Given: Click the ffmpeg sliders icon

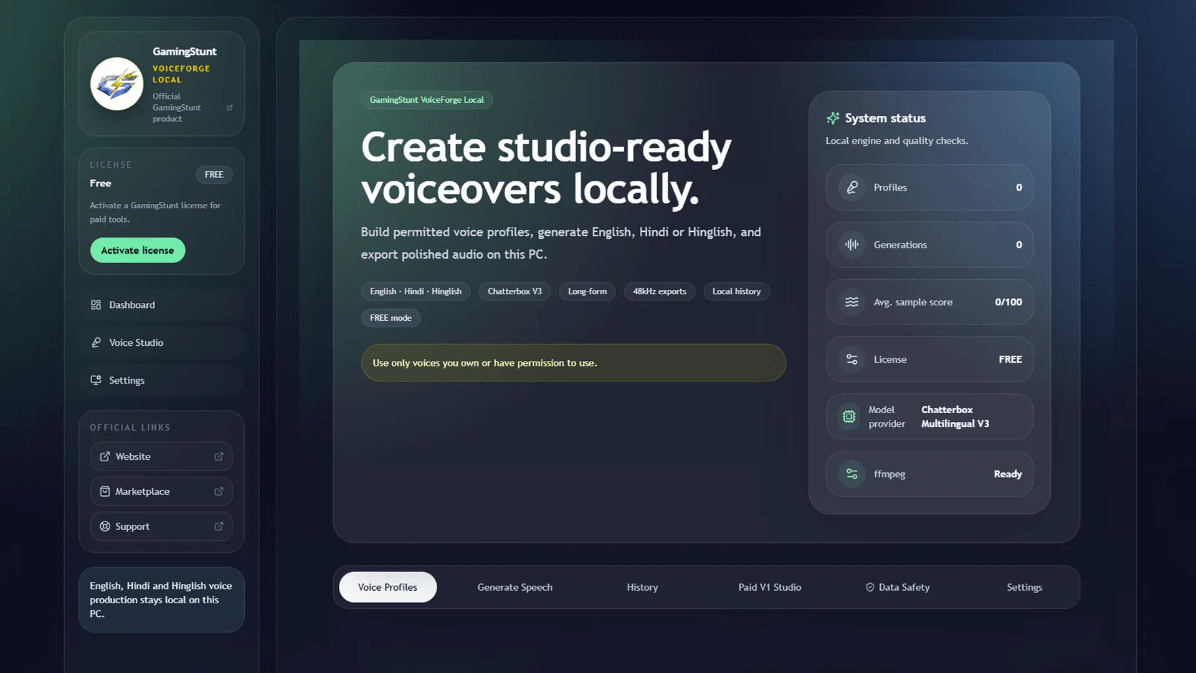Looking at the screenshot, I should [x=852, y=474].
